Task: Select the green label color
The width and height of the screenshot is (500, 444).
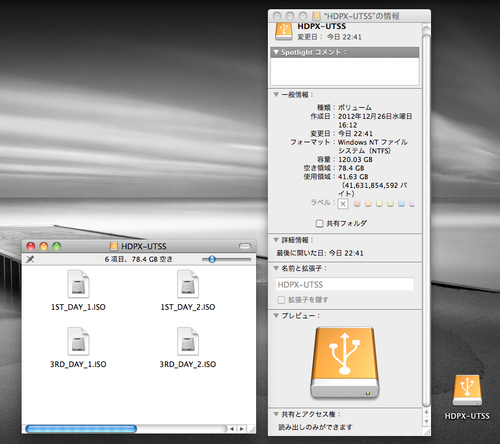Action: 390,203
